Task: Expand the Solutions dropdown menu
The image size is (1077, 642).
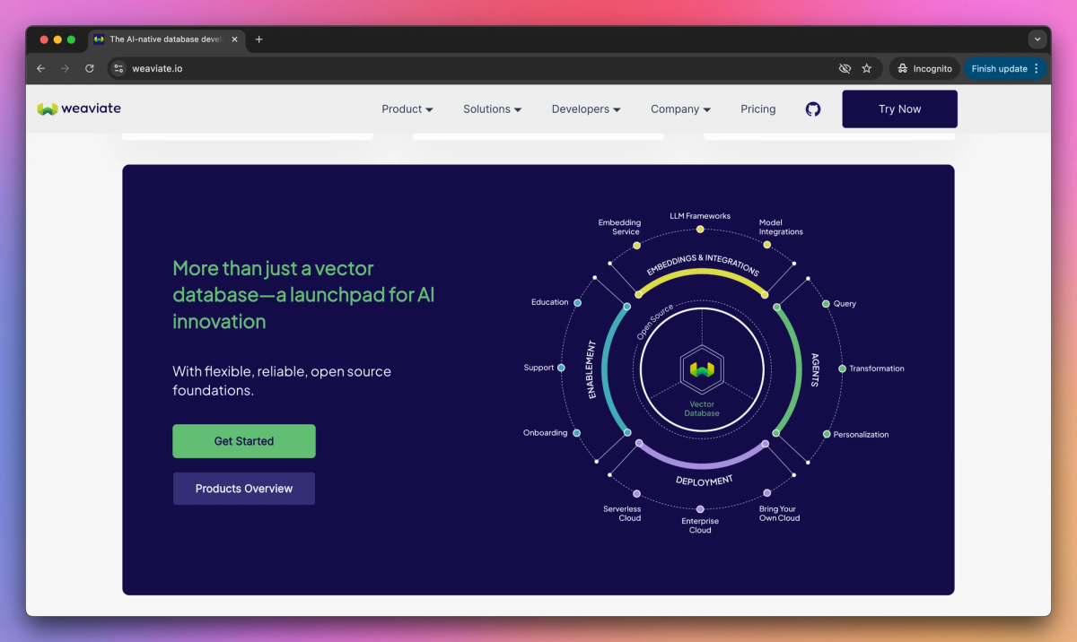Action: 493,109
